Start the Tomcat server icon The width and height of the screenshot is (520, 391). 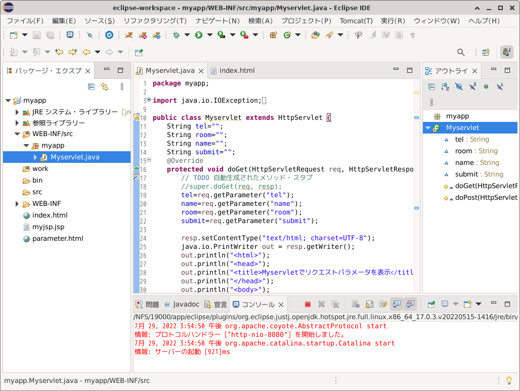point(129,35)
